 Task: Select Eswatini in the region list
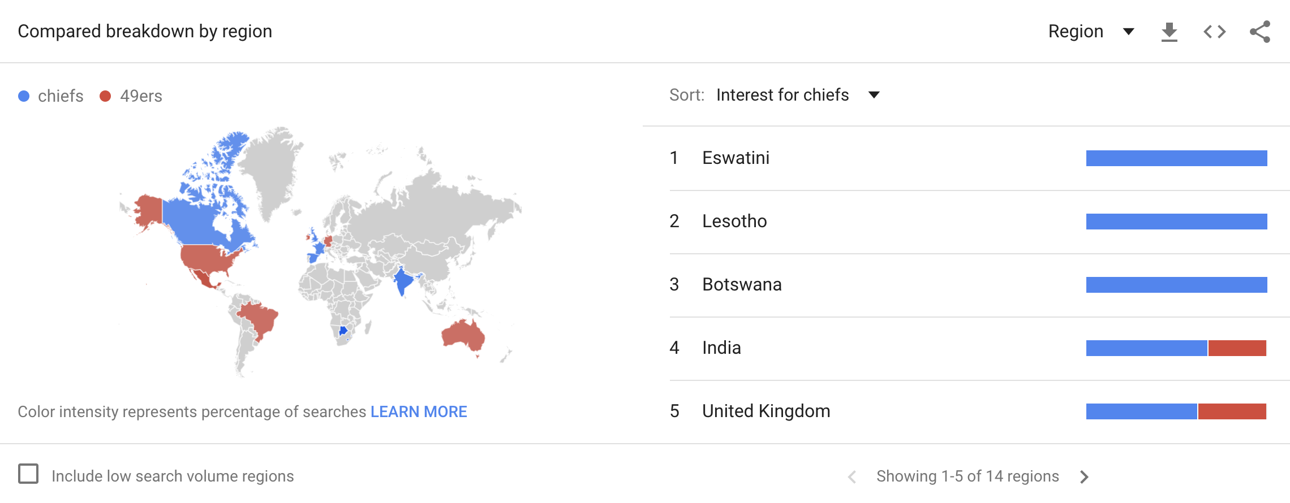coord(736,158)
